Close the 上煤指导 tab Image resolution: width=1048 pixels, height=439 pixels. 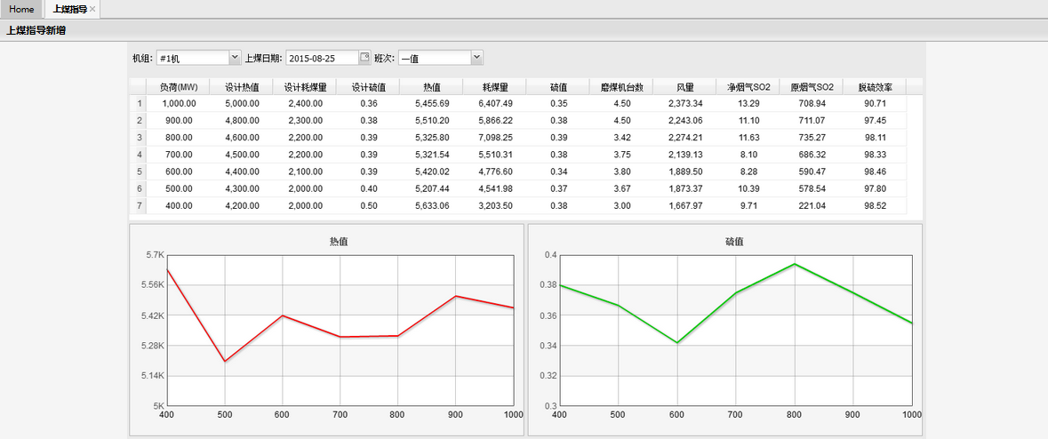(92, 9)
